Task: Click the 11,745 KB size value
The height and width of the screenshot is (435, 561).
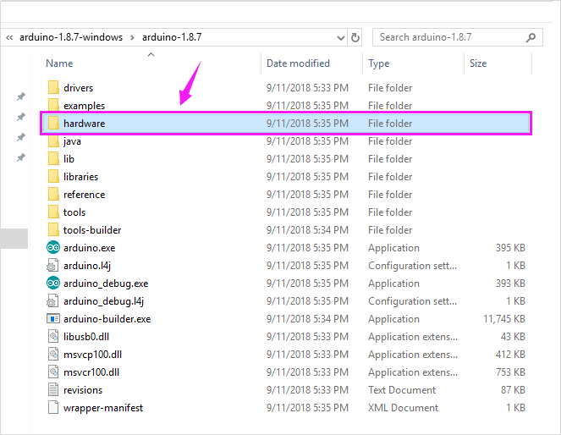Action: (504, 319)
